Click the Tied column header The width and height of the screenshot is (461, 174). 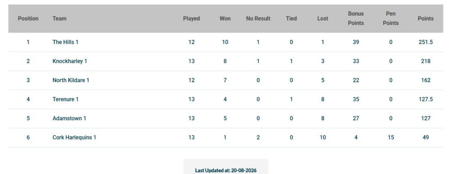291,18
